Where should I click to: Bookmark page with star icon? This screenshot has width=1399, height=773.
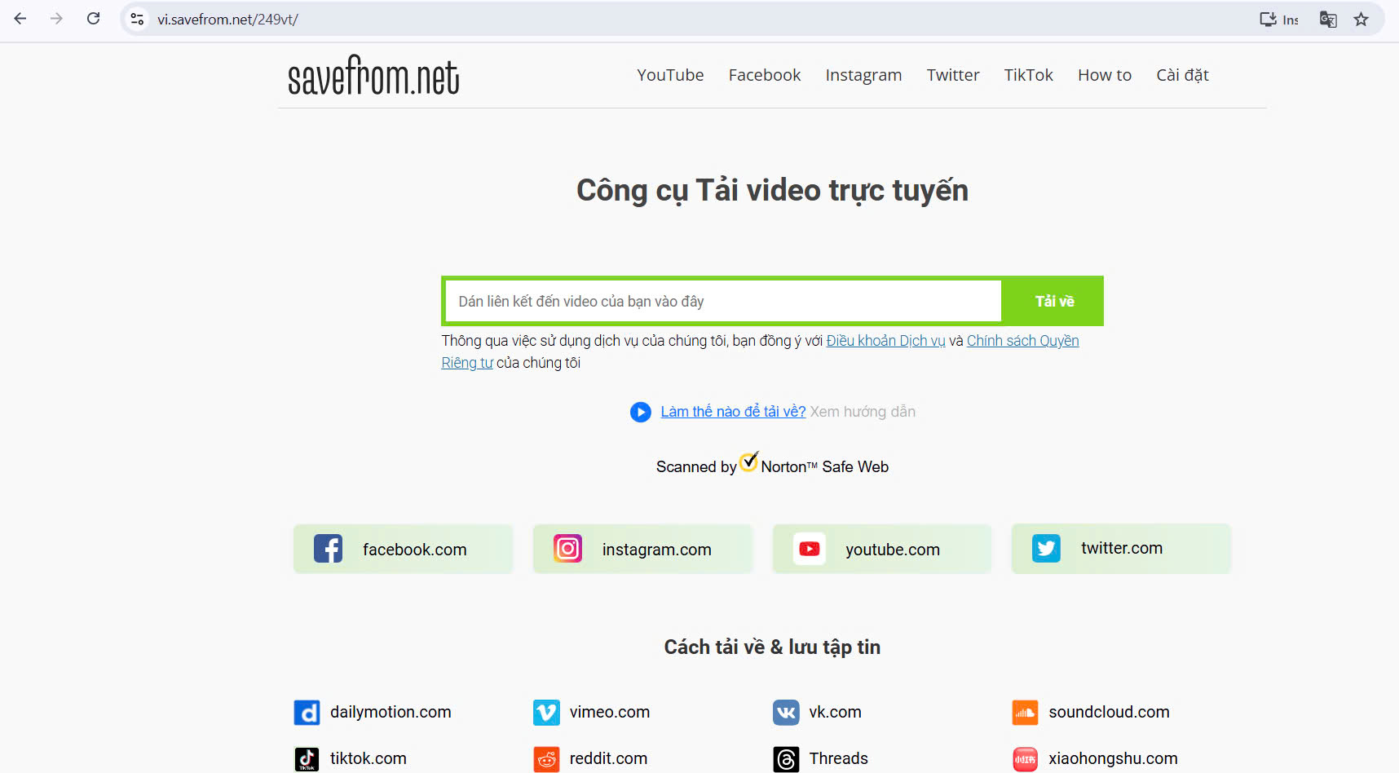pyautogui.click(x=1361, y=20)
